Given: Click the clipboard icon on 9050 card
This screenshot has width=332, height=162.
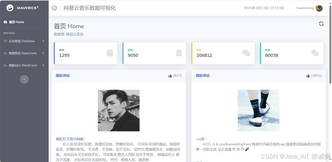Looking at the screenshot, I should [179, 53].
